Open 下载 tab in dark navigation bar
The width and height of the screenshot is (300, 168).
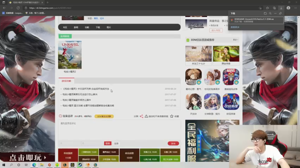[98, 27]
